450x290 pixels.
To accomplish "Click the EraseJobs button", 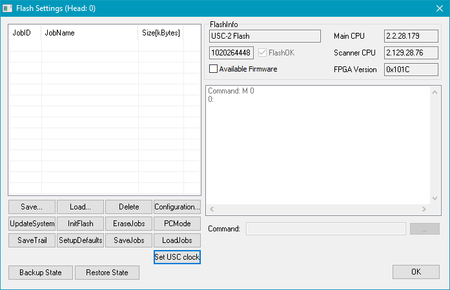I will pyautogui.click(x=129, y=224).
